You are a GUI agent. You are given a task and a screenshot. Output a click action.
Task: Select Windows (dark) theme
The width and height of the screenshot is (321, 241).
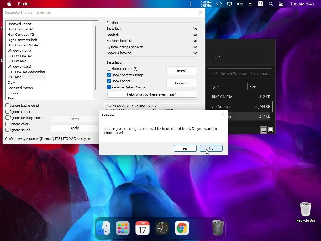point(19,67)
